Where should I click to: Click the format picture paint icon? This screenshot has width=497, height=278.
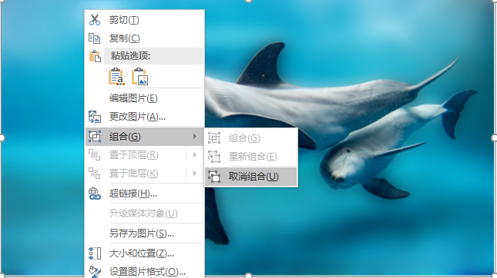tap(95, 272)
